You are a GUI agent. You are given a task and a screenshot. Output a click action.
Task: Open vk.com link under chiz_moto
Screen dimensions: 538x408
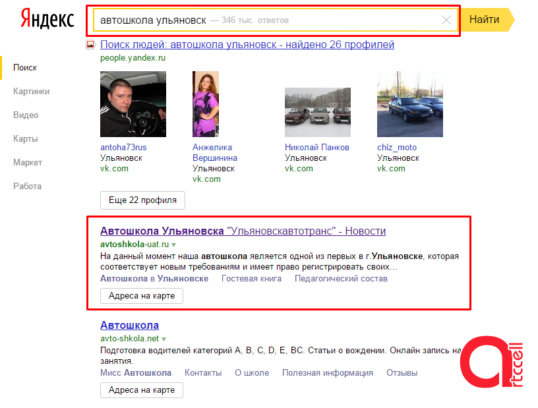(x=391, y=169)
